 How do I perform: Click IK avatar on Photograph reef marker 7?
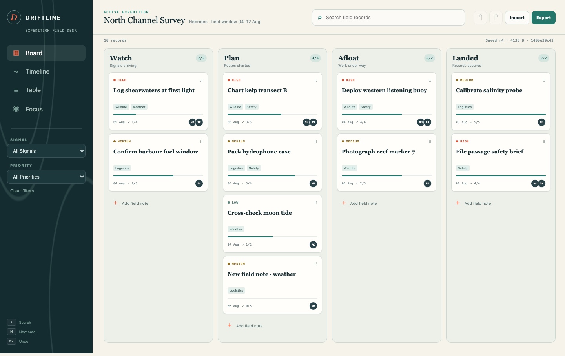click(427, 183)
